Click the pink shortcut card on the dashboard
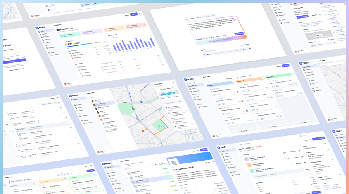 (x=136, y=26)
